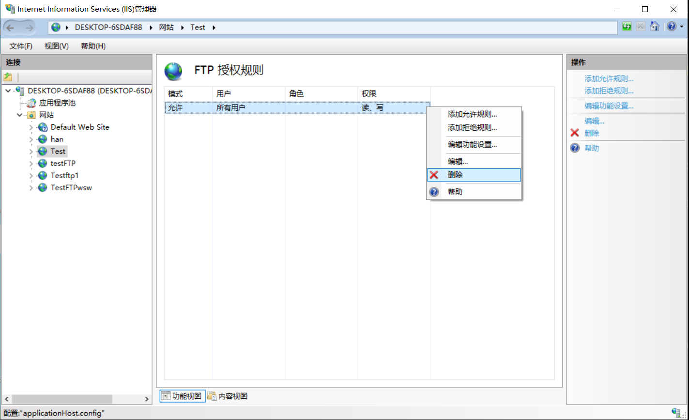Click the red X delete icon in Actions pane
Viewport: 689px width, 420px height.
tap(575, 133)
